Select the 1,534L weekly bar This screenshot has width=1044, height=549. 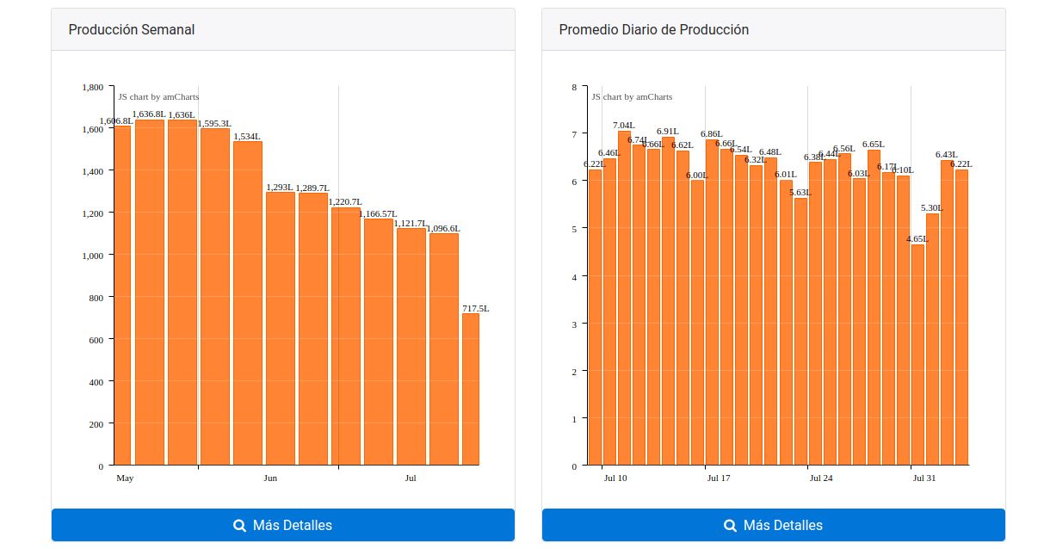coord(248,304)
